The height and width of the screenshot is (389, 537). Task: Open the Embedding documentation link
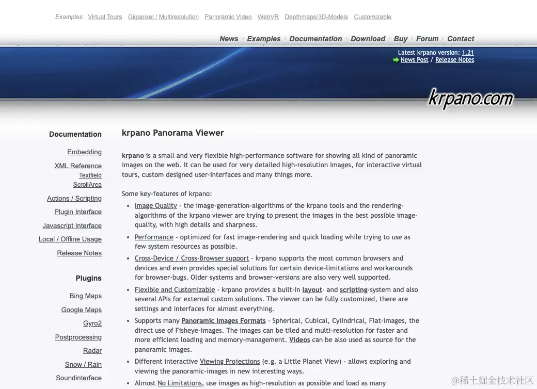pyautogui.click(x=84, y=152)
